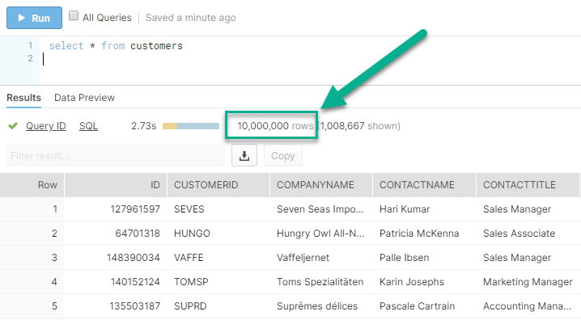Click the Saved a minute ago status
Viewport: 581px width, 320px height.
[x=190, y=18]
